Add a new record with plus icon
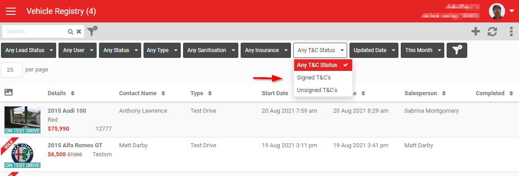Screen dimensions: 519x176 click(476, 31)
